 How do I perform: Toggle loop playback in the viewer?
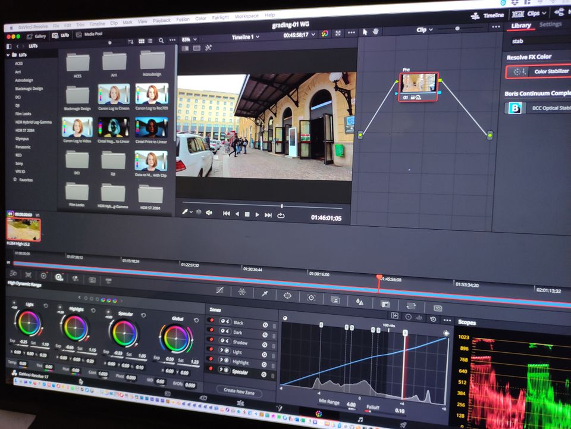pyautogui.click(x=281, y=215)
